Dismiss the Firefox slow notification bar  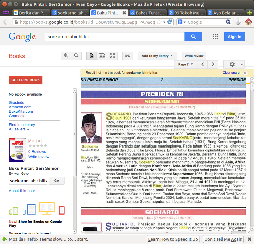coord(250,239)
